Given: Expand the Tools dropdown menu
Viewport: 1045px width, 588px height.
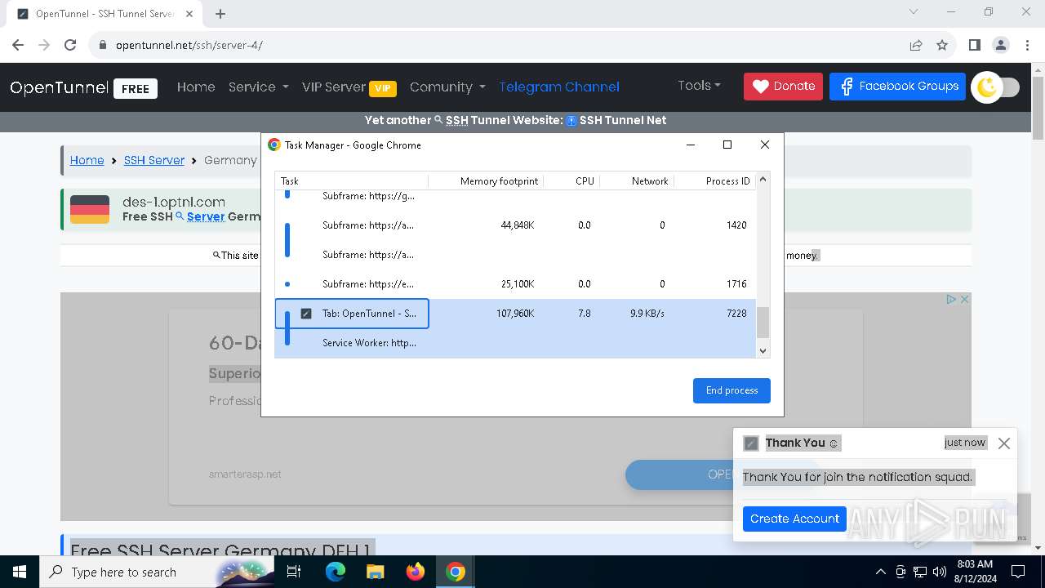Looking at the screenshot, I should [699, 85].
